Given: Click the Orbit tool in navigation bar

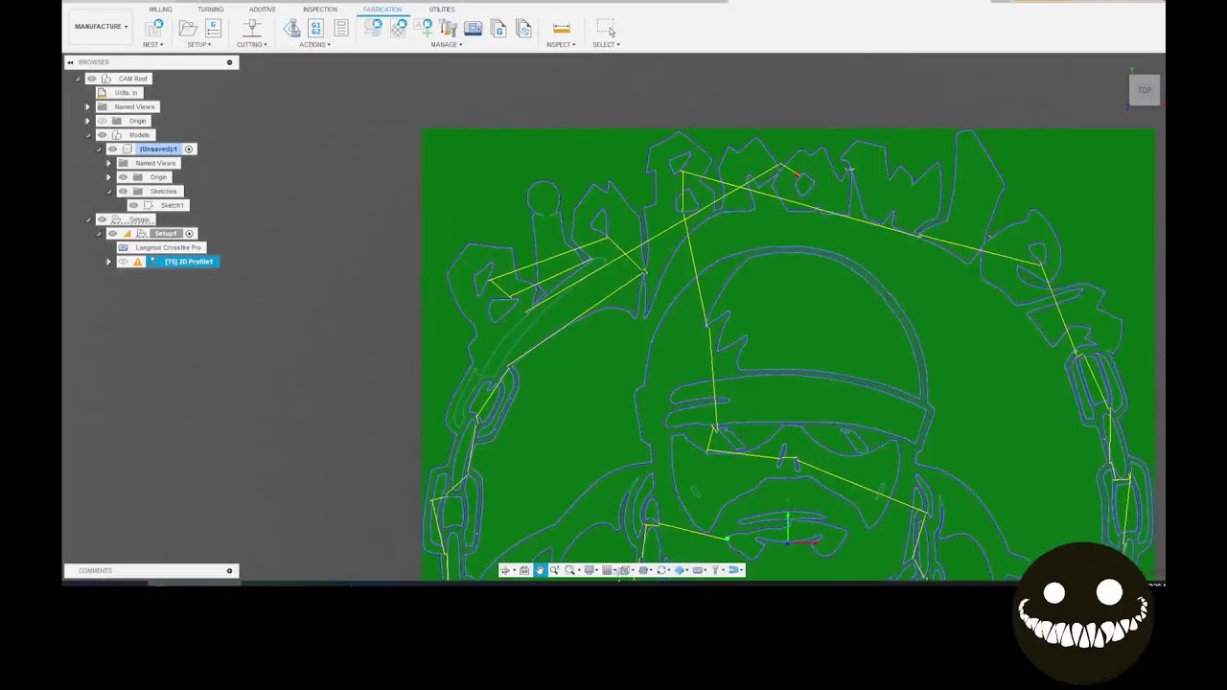Looking at the screenshot, I should click(x=505, y=570).
